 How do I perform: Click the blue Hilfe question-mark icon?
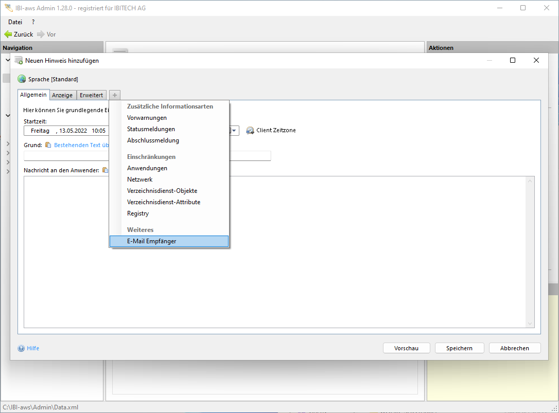[21, 348]
